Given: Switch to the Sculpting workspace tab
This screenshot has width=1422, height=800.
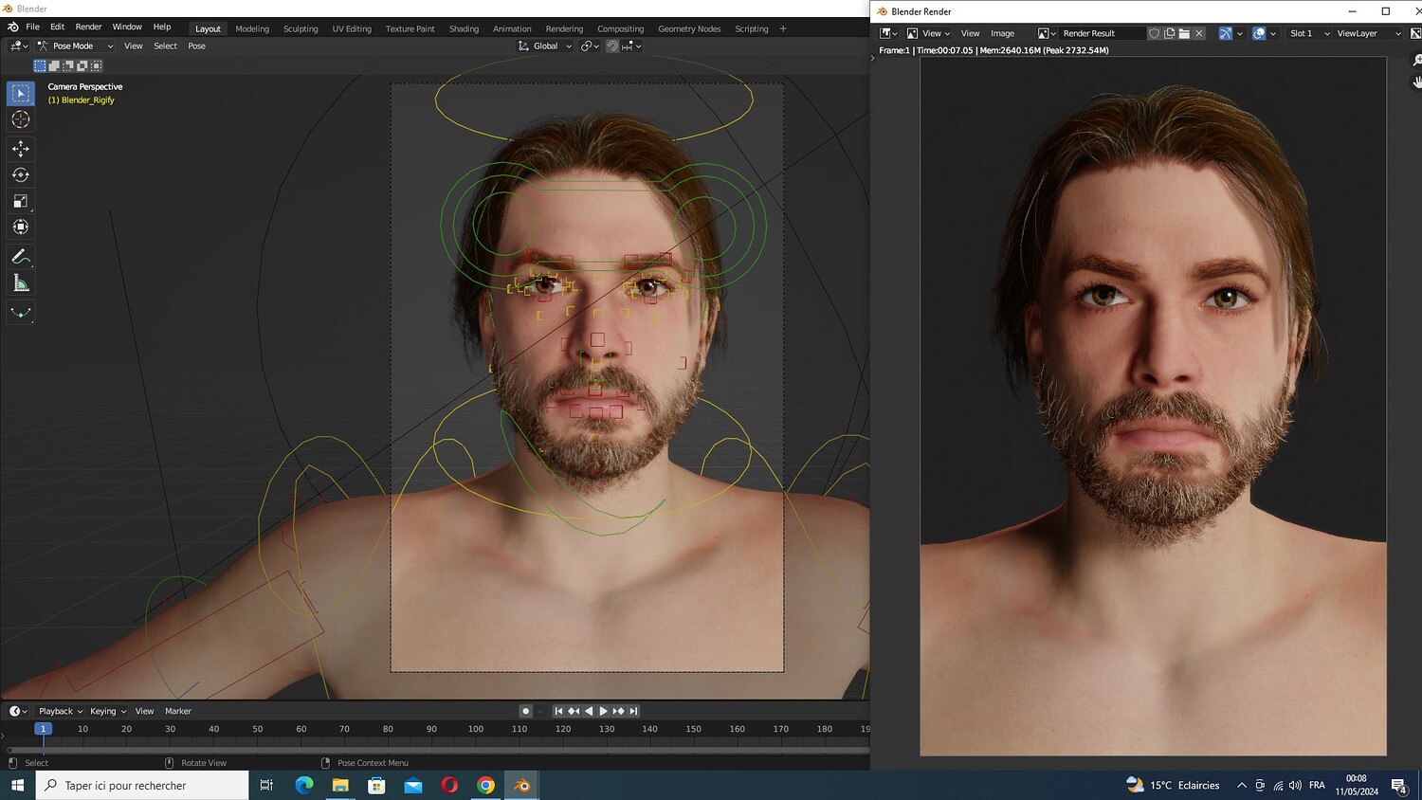Looking at the screenshot, I should (301, 28).
